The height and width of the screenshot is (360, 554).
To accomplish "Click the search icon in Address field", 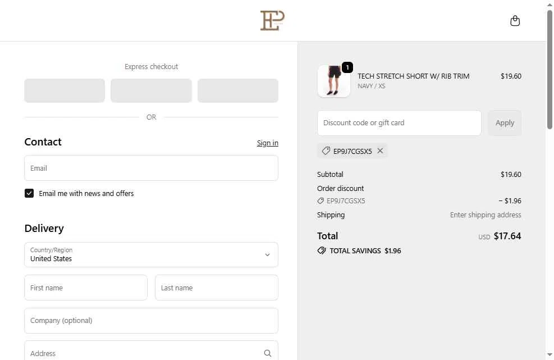I will (x=268, y=353).
